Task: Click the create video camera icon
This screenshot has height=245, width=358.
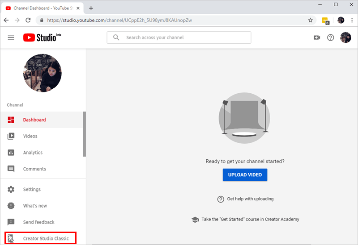Action: point(317,37)
